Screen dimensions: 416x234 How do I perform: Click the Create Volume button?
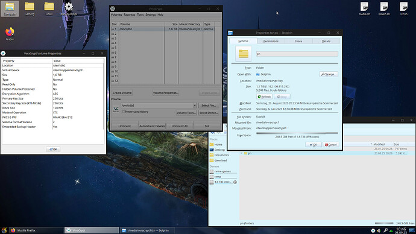pos(122,93)
